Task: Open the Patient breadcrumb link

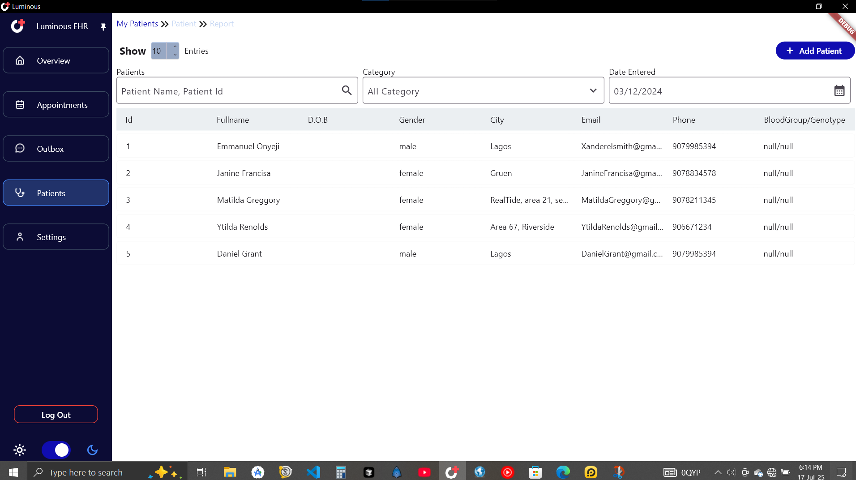Action: [184, 23]
